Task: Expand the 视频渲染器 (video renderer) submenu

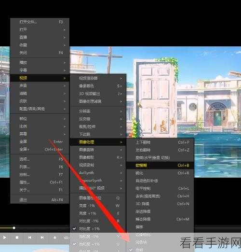Action: point(98,78)
